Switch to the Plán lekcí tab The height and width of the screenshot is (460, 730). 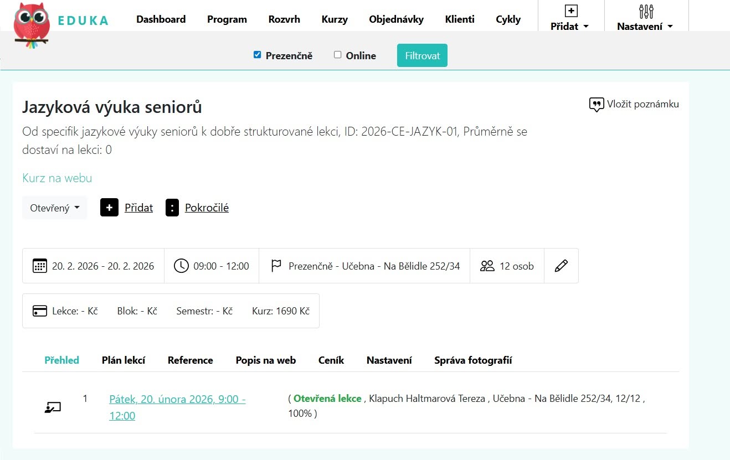tap(124, 360)
